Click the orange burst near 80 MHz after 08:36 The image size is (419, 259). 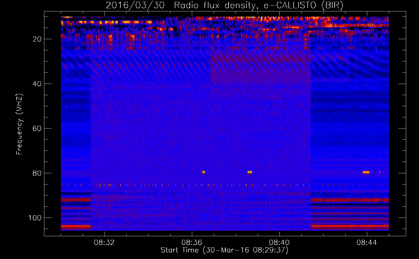click(x=204, y=172)
